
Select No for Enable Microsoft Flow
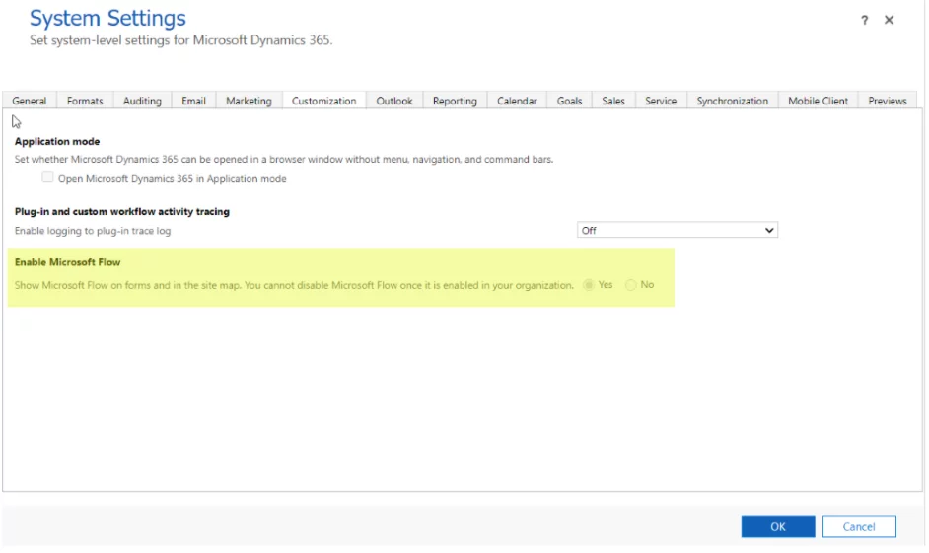tap(631, 285)
